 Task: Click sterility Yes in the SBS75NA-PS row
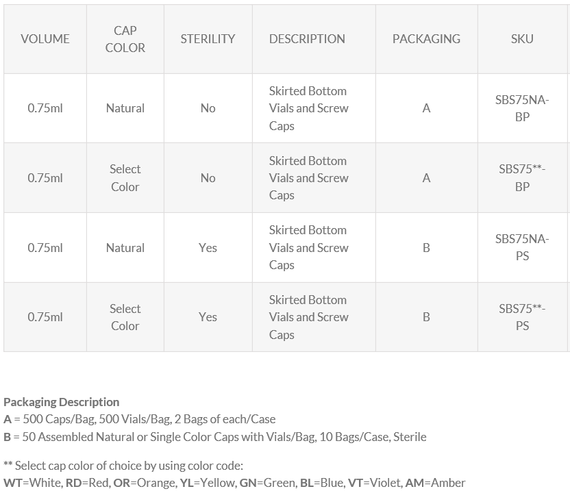(x=208, y=248)
